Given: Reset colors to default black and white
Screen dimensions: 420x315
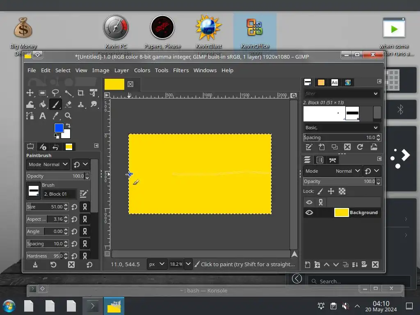Looking at the screenshot, I should (57, 136).
